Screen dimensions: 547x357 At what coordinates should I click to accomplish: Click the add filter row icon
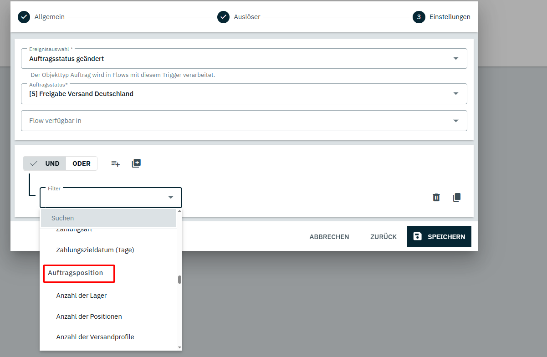pyautogui.click(x=116, y=163)
